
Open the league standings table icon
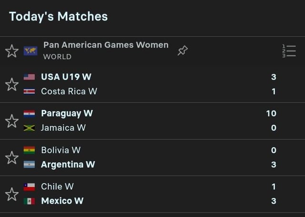tap(289, 51)
